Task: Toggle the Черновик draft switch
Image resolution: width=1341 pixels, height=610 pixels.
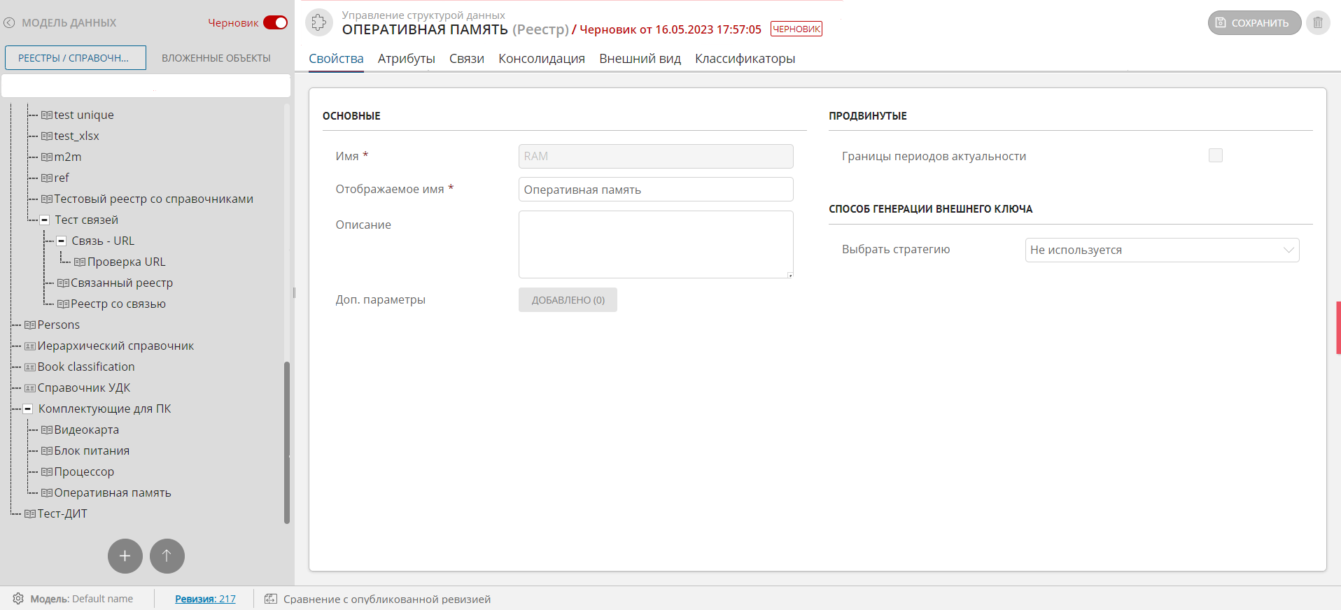Action: pyautogui.click(x=275, y=23)
